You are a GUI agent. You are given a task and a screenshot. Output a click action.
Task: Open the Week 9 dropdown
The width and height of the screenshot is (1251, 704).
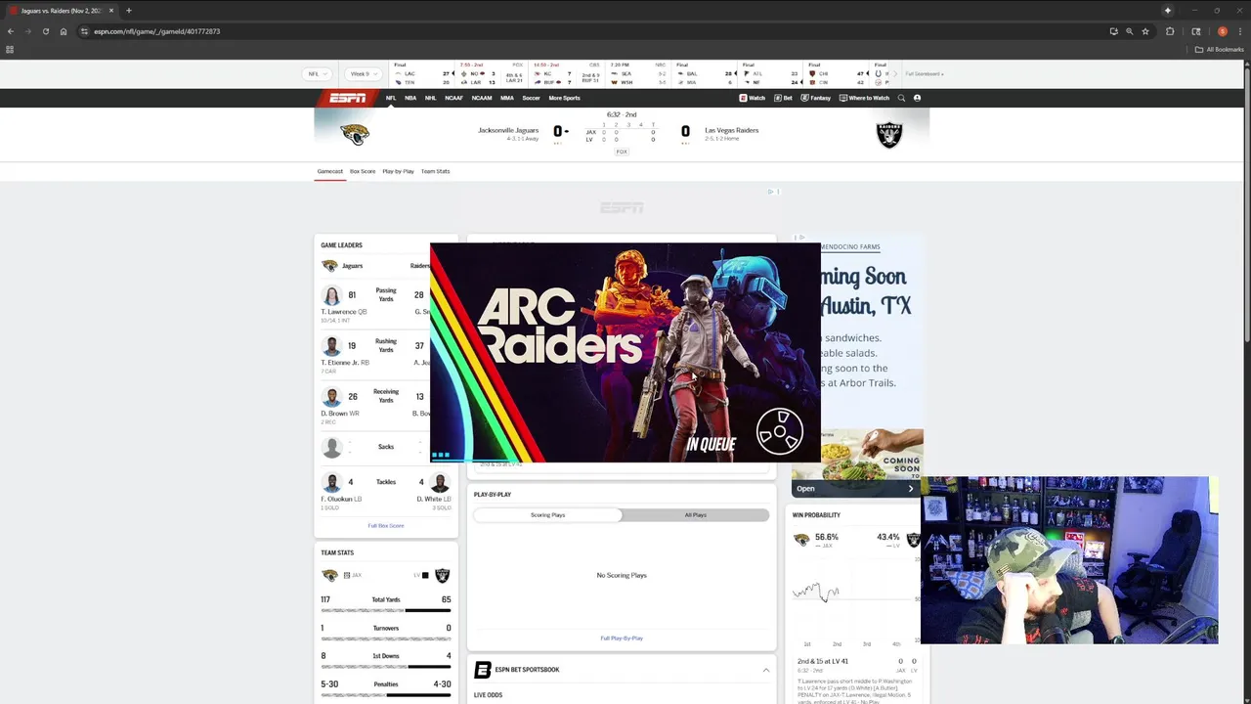pyautogui.click(x=363, y=73)
